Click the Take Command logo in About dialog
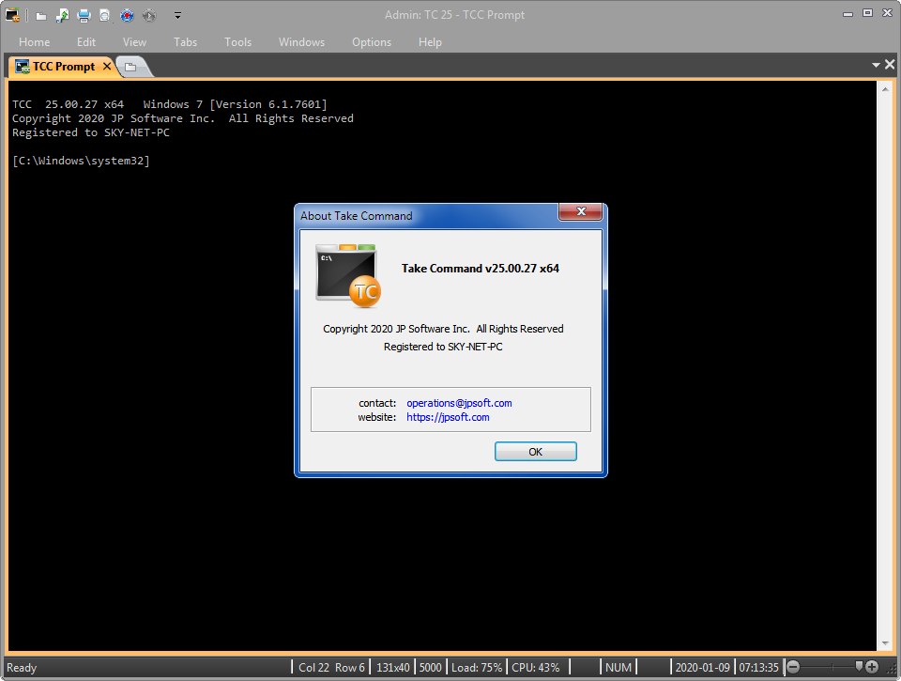901x681 pixels. [x=348, y=275]
